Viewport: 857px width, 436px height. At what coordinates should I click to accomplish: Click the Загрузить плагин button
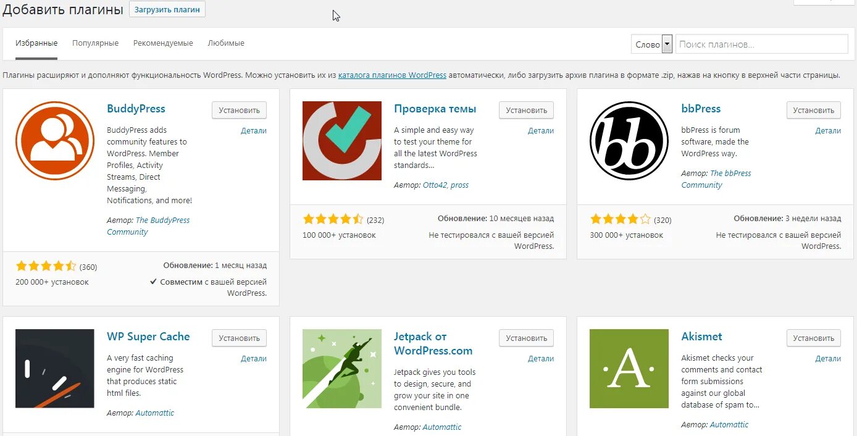(x=167, y=10)
